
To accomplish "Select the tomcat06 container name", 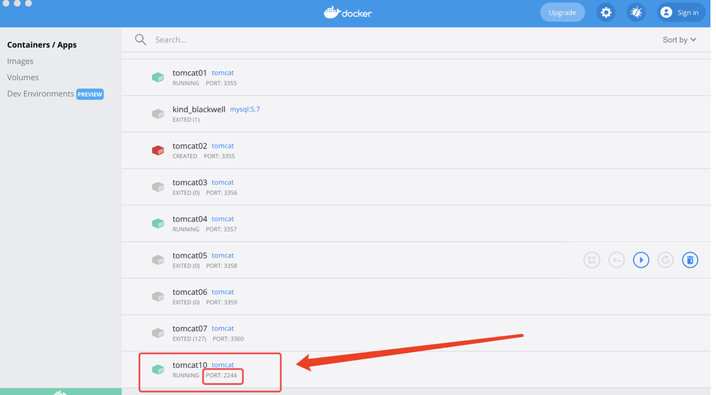I will point(190,292).
